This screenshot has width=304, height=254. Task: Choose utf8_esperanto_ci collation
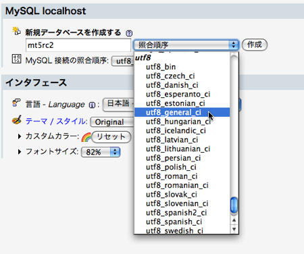182,94
